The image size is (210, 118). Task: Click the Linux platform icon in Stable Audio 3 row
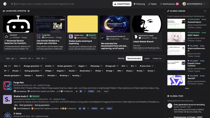pyautogui.click(x=88, y=108)
